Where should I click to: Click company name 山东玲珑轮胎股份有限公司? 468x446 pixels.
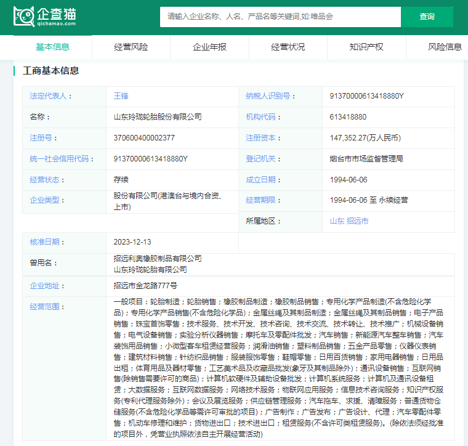click(x=158, y=117)
